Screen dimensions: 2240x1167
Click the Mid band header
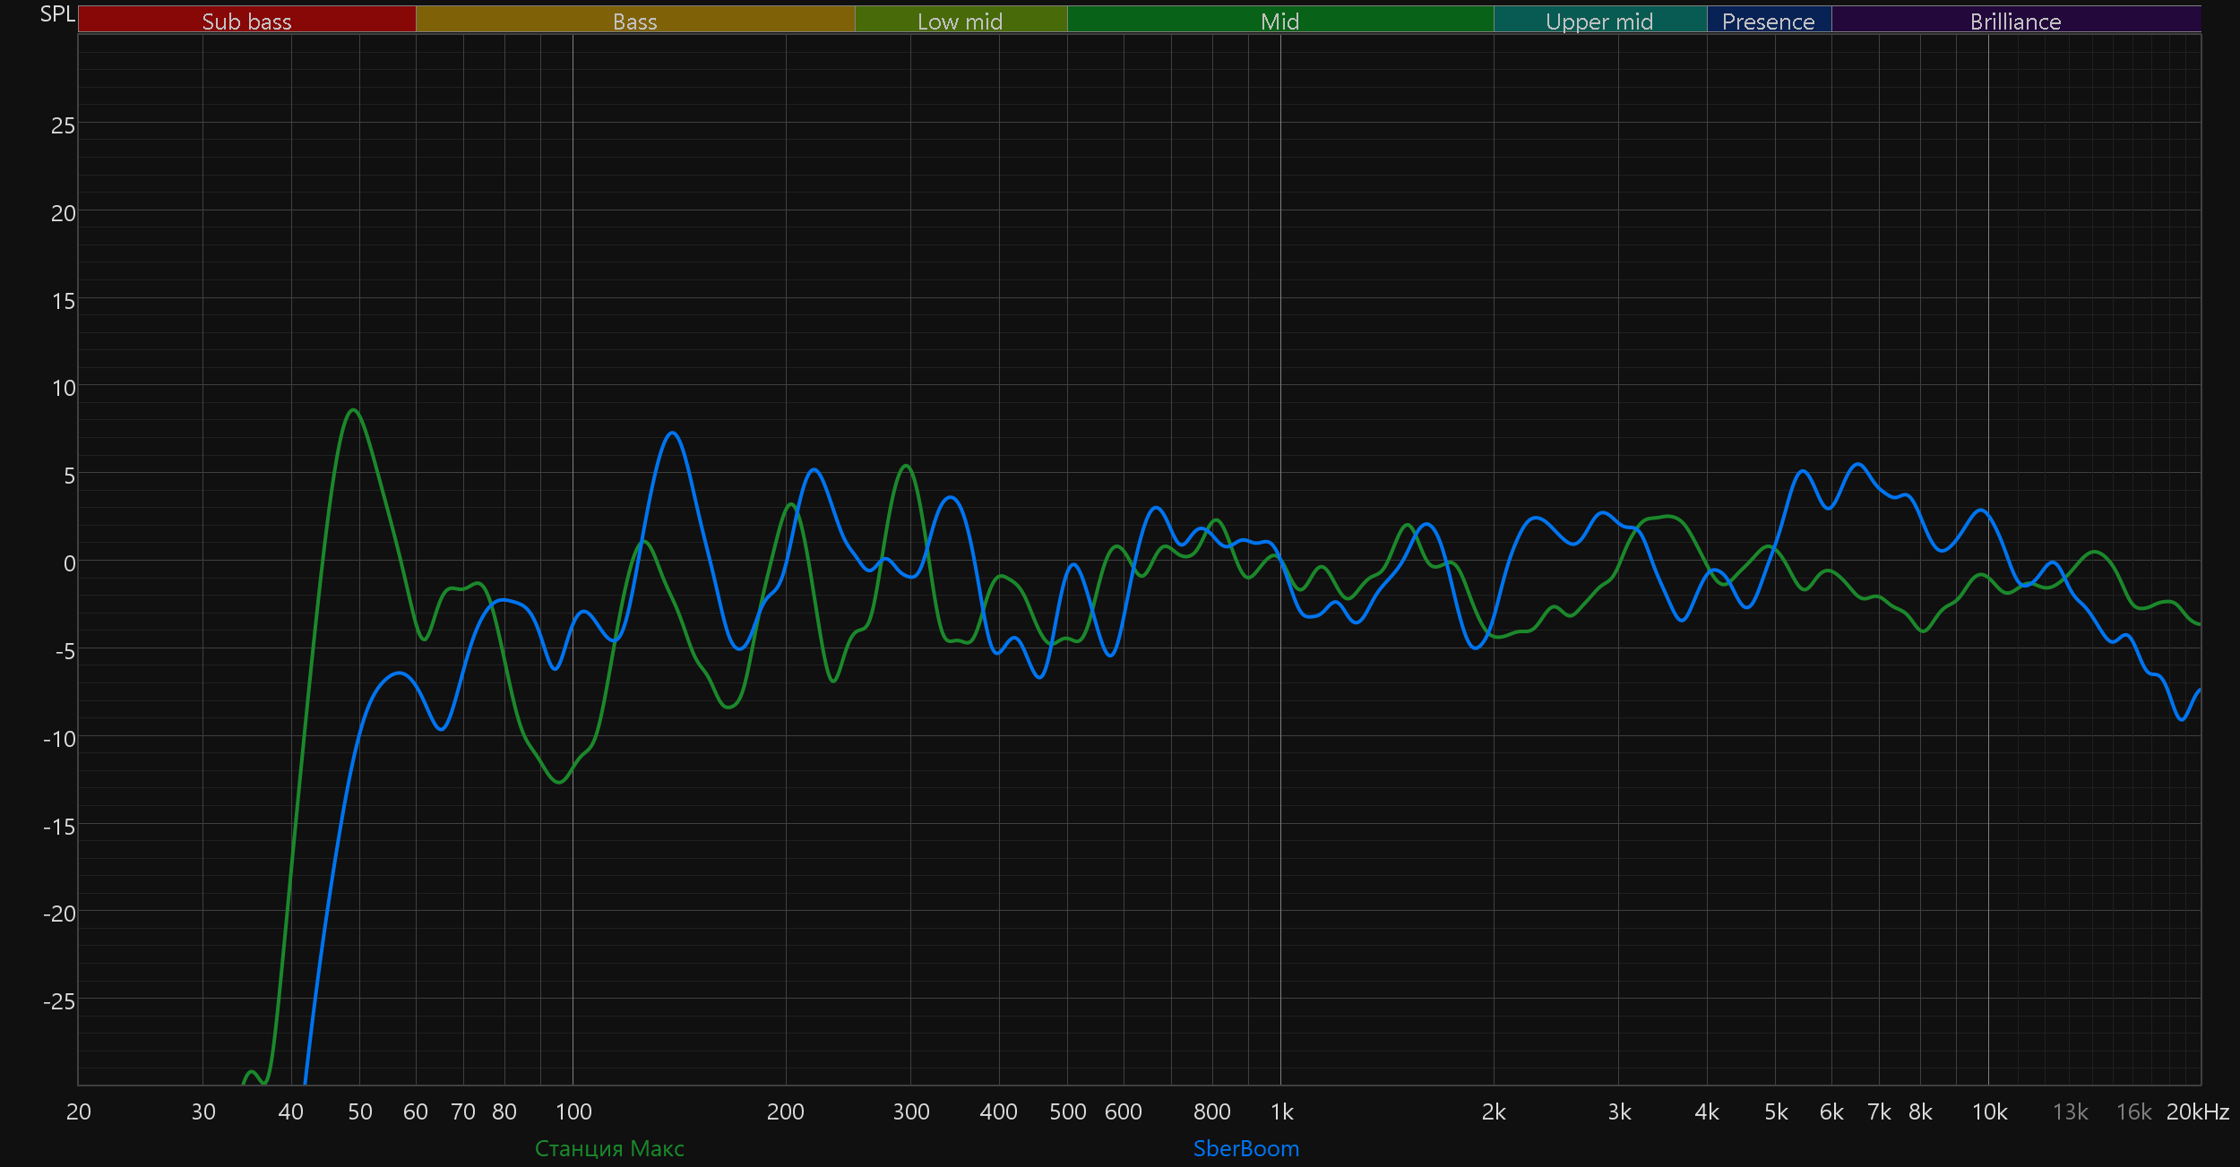tap(1279, 21)
